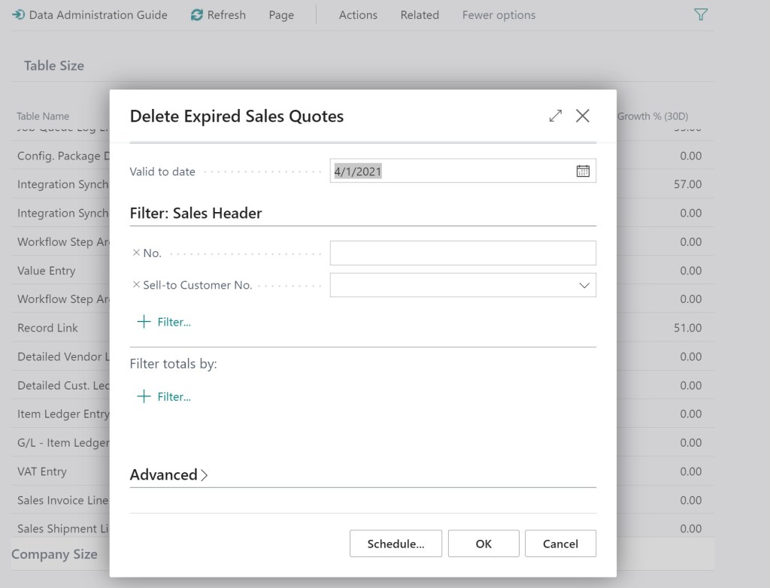
Task: Confirm with the OK button
Action: 484,544
